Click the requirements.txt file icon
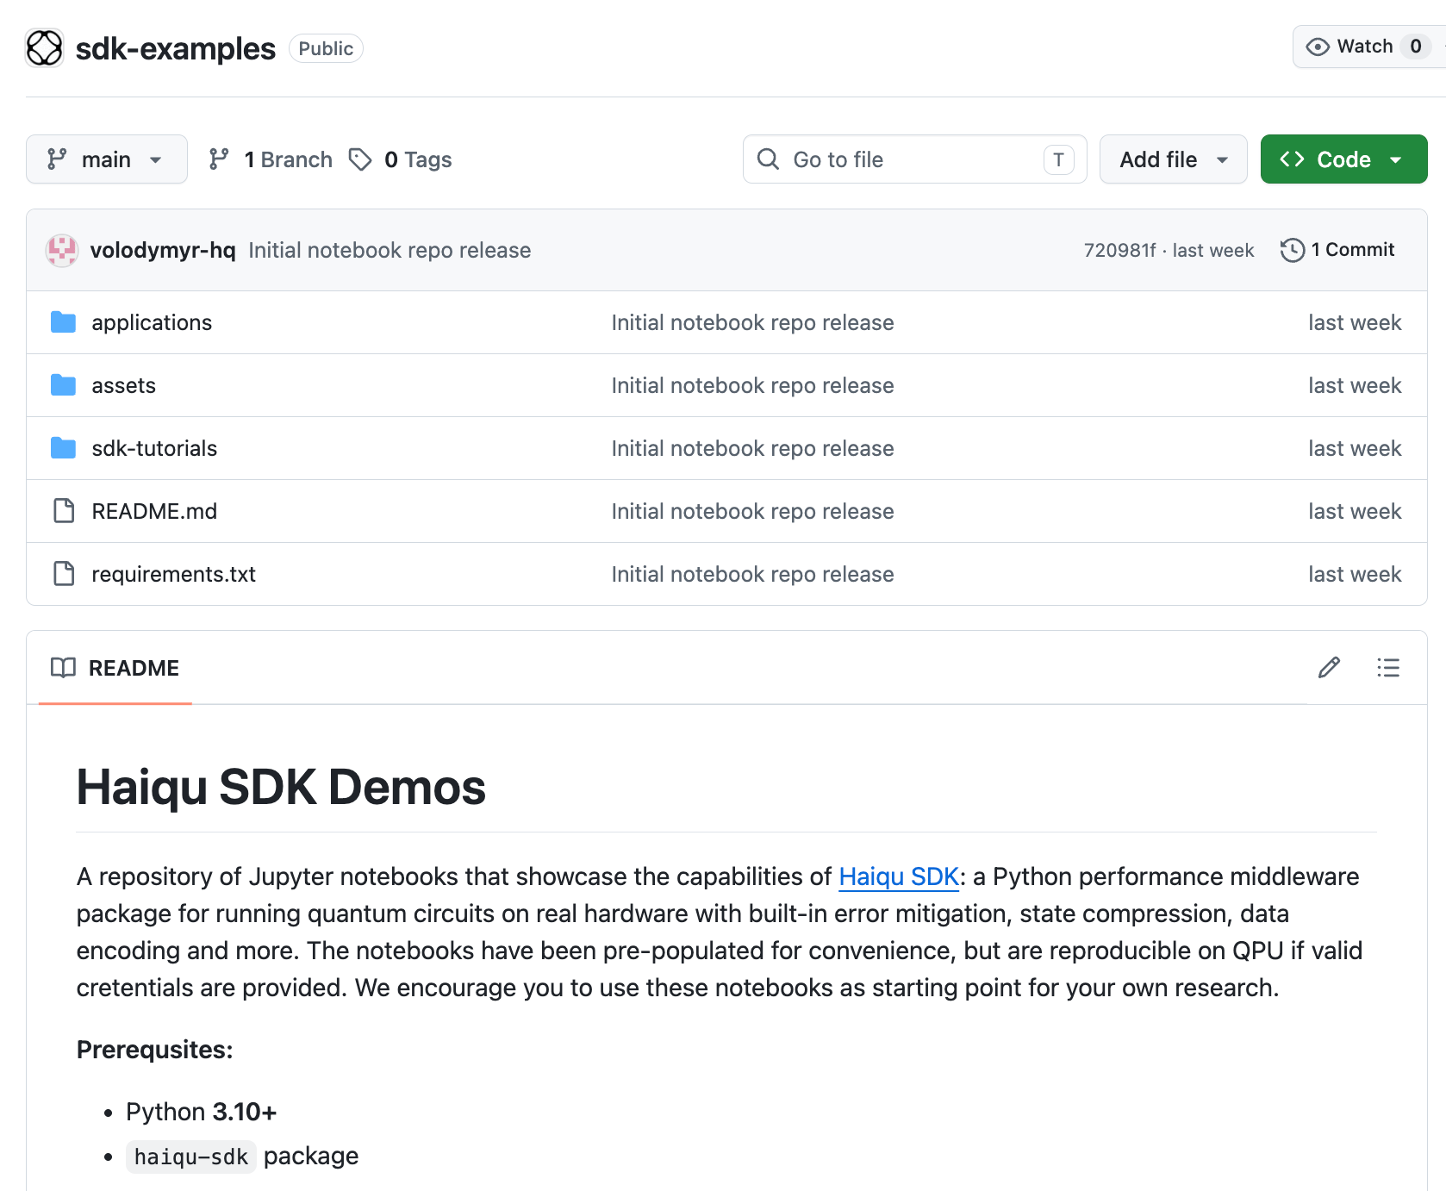The height and width of the screenshot is (1191, 1446). 64,574
